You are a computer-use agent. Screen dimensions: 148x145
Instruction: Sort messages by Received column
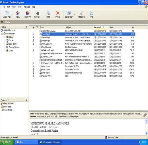[100, 28]
